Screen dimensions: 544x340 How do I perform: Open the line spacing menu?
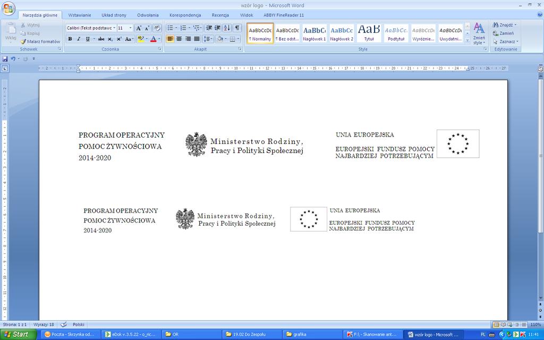(x=208, y=39)
